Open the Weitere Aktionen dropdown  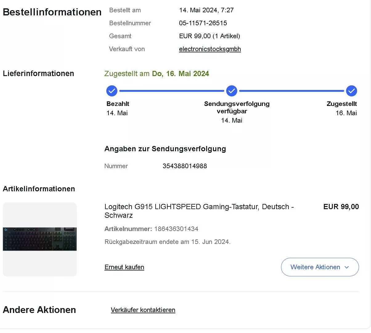[320, 267]
